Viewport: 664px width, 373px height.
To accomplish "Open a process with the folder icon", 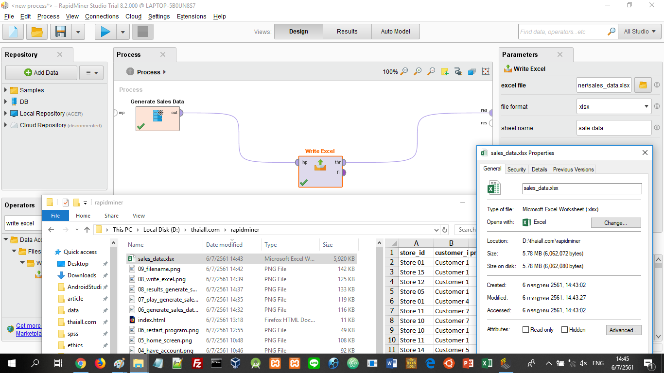I will [x=37, y=32].
